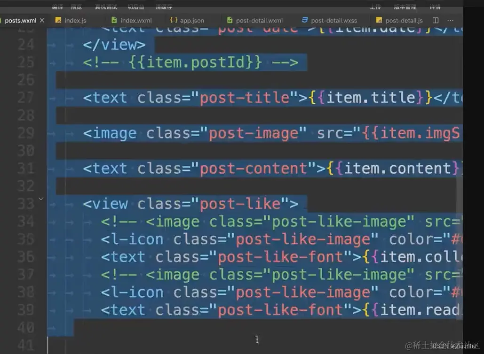Click the 真机调试 toolbar label
This screenshot has height=354, width=484.
tap(106, 7)
